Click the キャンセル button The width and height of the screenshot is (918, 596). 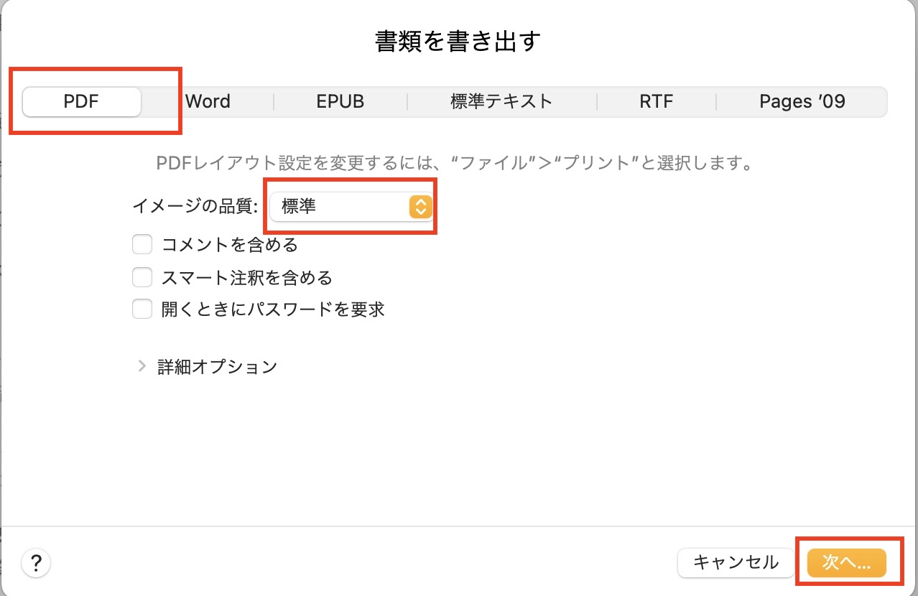tap(736, 563)
